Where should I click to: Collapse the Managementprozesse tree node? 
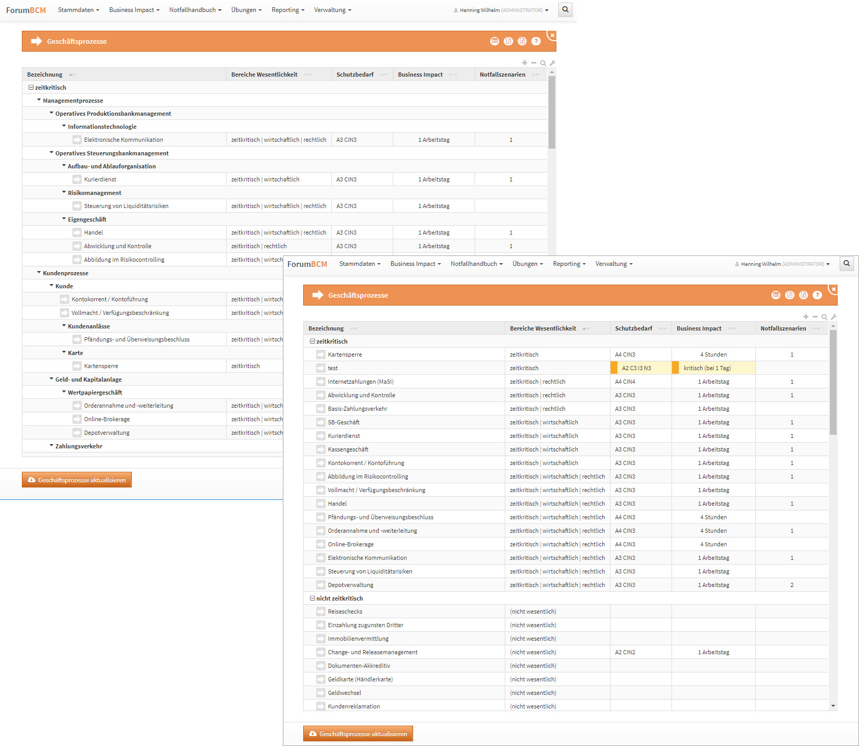[39, 100]
